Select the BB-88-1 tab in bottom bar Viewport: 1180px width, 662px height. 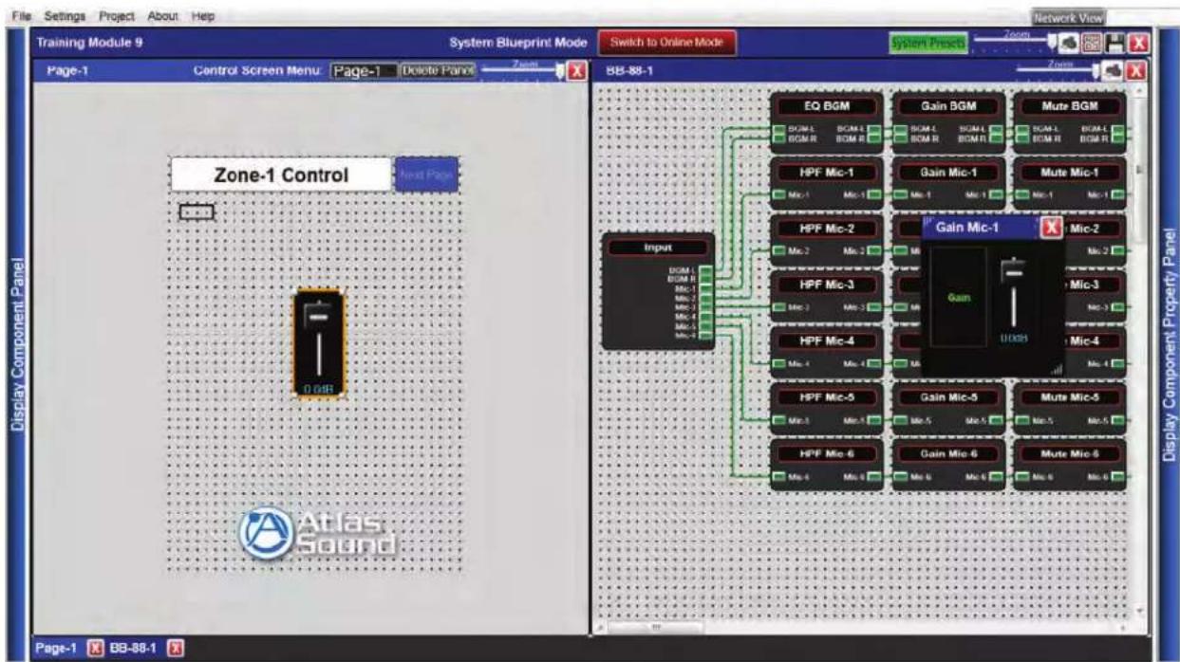pos(135,648)
